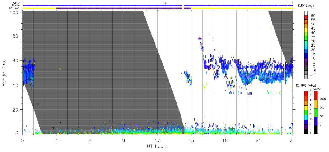Click the 6 tick on UT hours axis
Image resolution: width=329 pixels, height=152 pixels.
coord(90,140)
